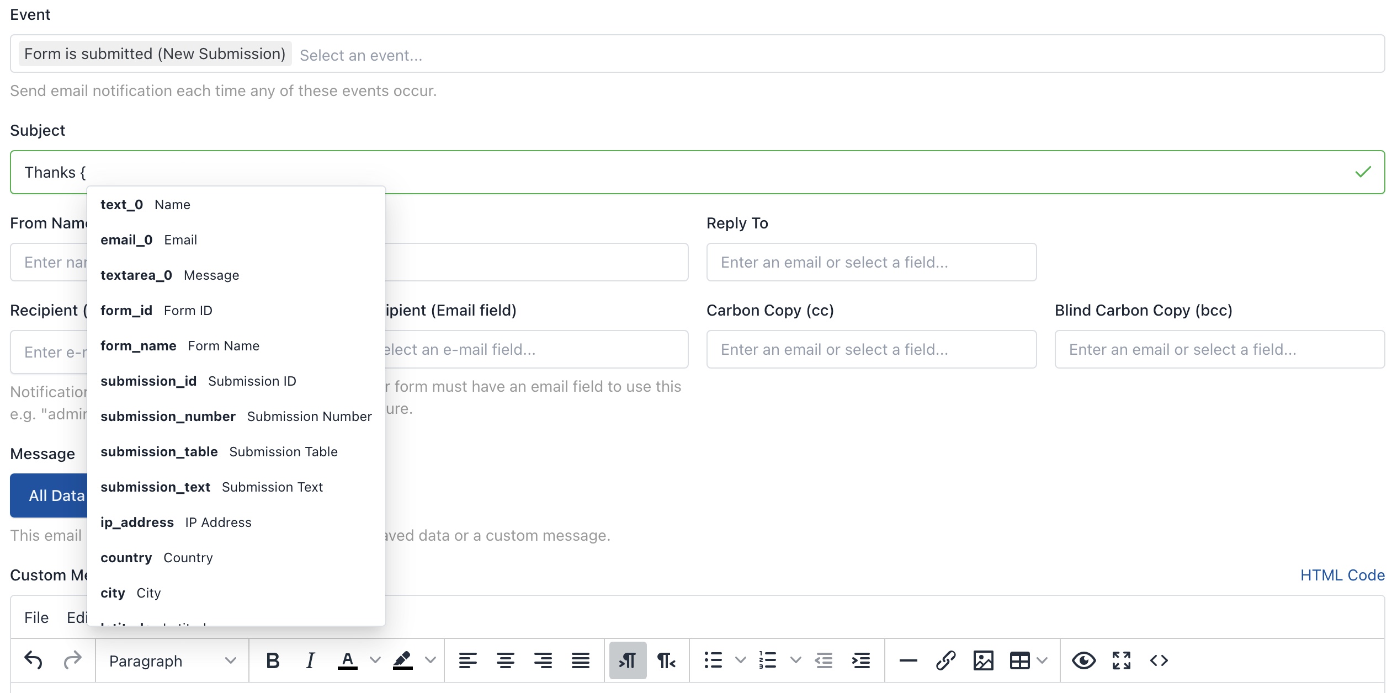Viewport: 1392px width, 693px height.
Task: Open text color dropdown arrow
Action: point(375,660)
